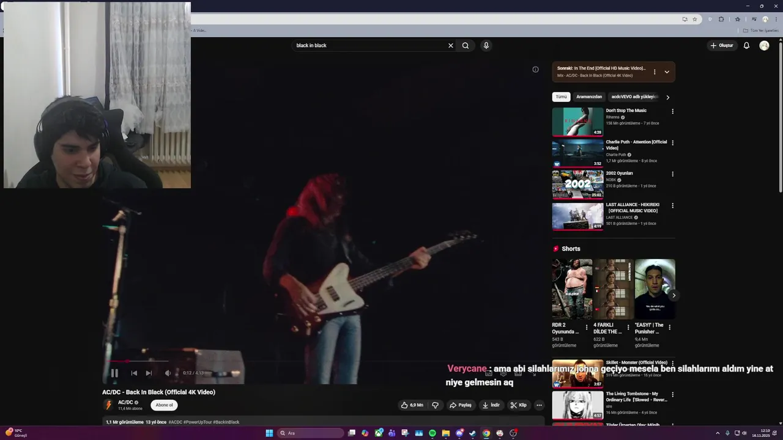The height and width of the screenshot is (440, 783).
Task: Open LAST ALLIANCE HEKIREKI video thumbnail
Action: (x=577, y=216)
